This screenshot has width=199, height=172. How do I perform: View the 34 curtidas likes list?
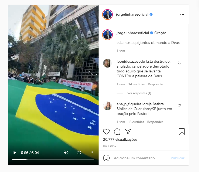136,84
